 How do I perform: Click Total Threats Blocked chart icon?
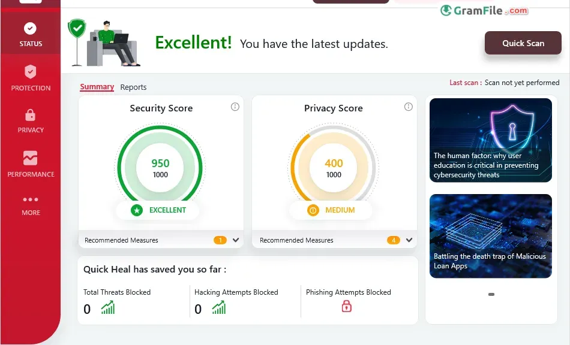(108, 308)
